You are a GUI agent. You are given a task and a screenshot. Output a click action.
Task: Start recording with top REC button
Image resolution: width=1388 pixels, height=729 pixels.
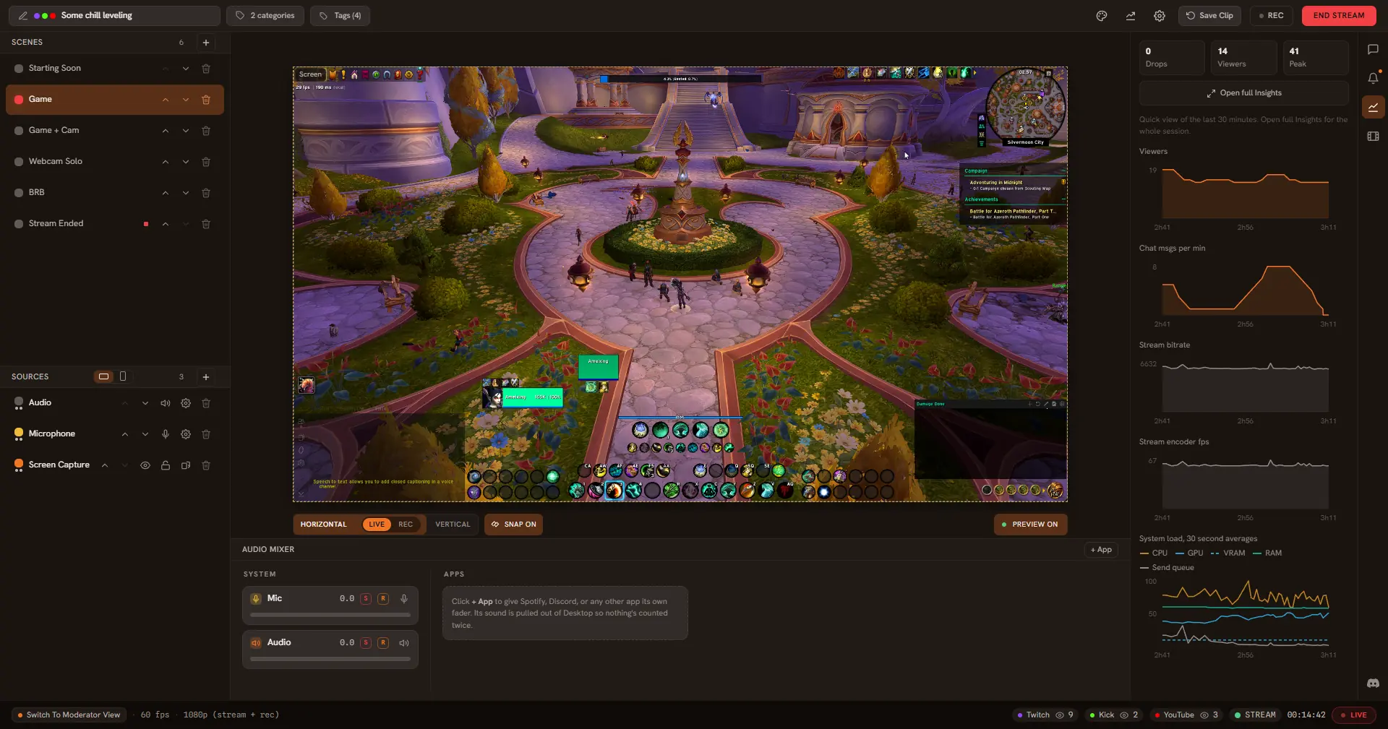tap(1272, 16)
